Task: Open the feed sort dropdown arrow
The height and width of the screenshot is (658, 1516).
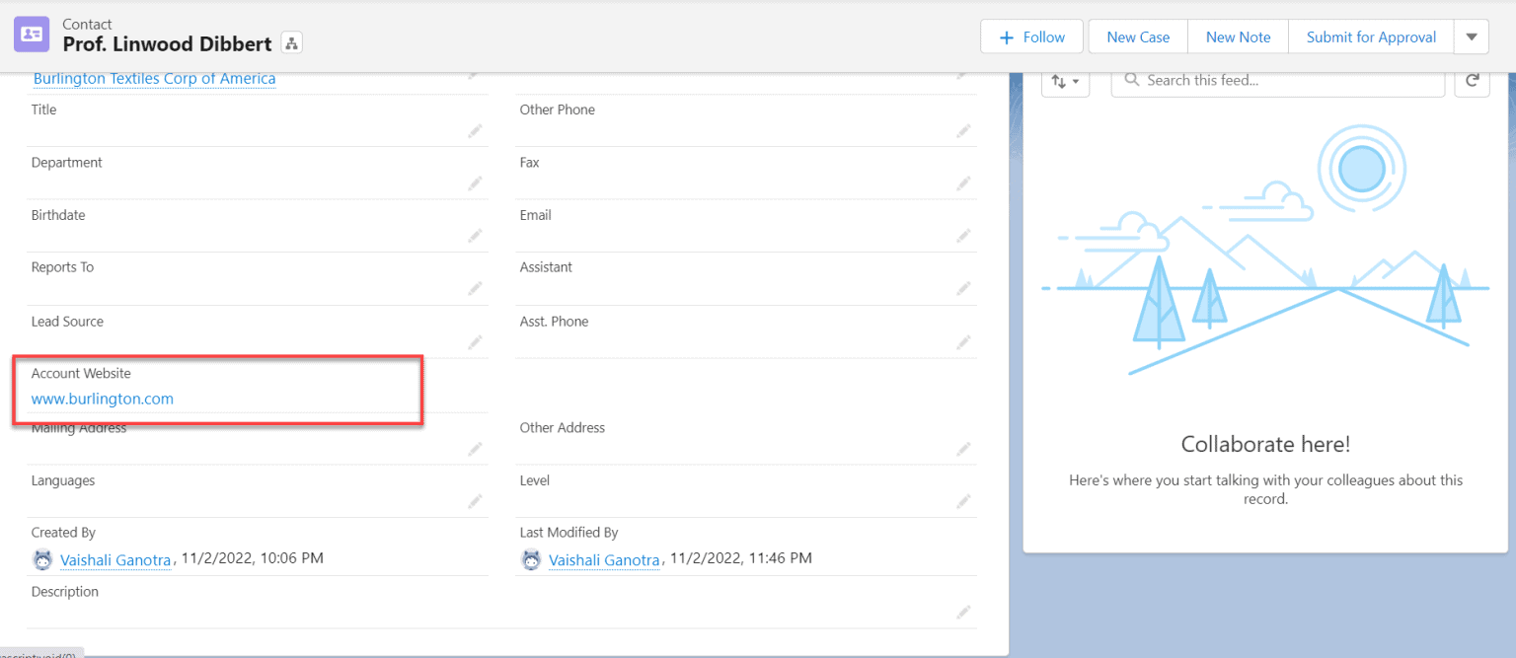Action: pos(1075,81)
